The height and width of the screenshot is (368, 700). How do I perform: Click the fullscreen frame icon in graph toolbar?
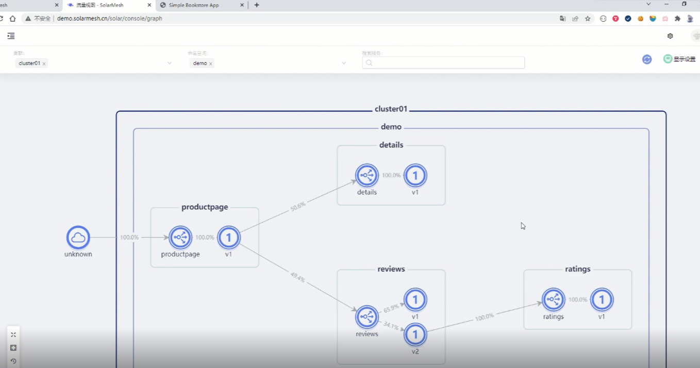13,348
